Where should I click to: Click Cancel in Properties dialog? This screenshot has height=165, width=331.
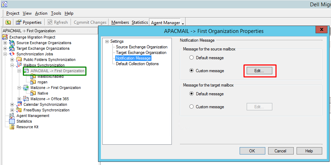281,151
